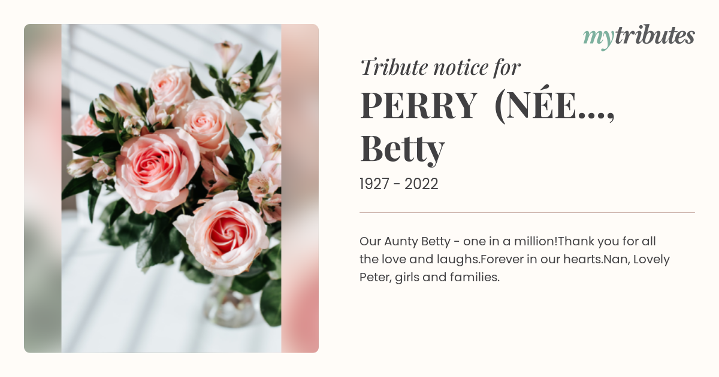Click the "Our Aunty Betty" message line
The width and height of the screenshot is (719, 377).
pos(508,242)
